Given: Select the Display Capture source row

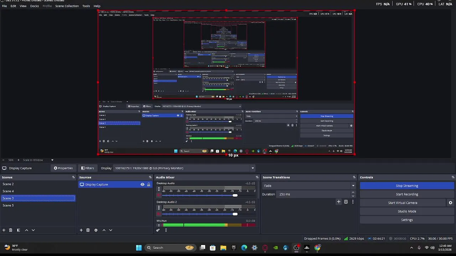Looking at the screenshot, I should click(115, 185).
